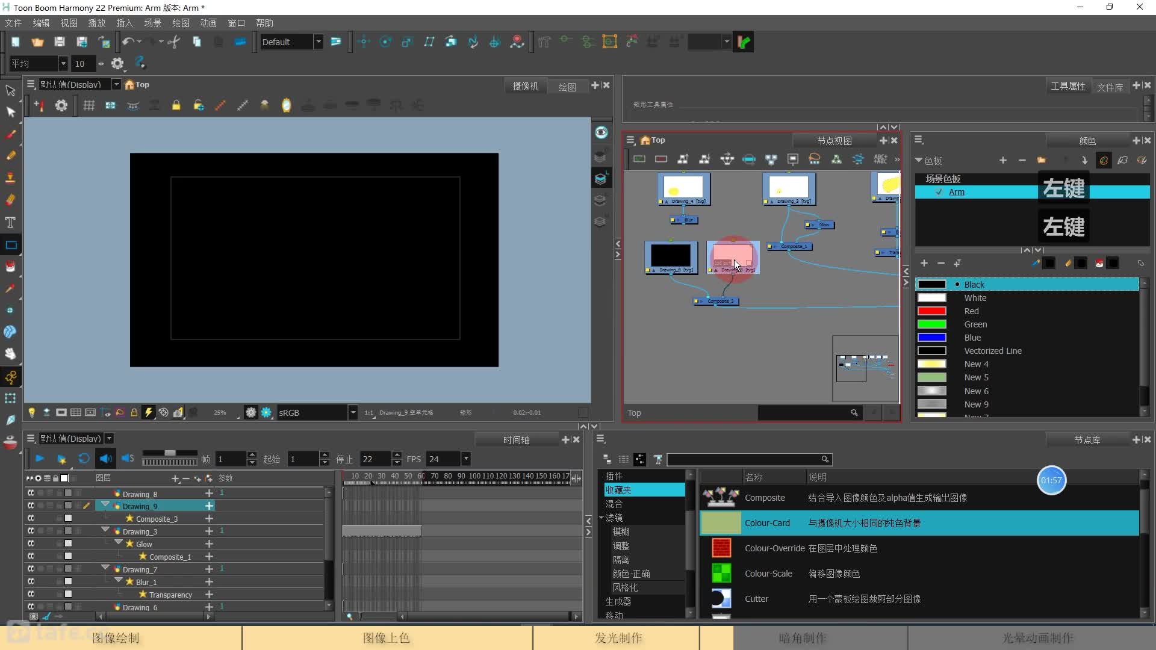
Task: Toggle visibility of Drawing_8 layer
Action: tap(31, 493)
